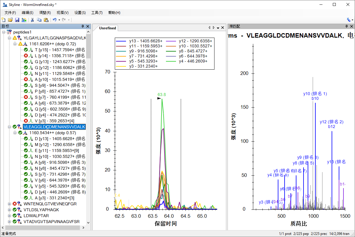
Task: Click the 2/225 pep status bar entry
Action: tap(301, 234)
